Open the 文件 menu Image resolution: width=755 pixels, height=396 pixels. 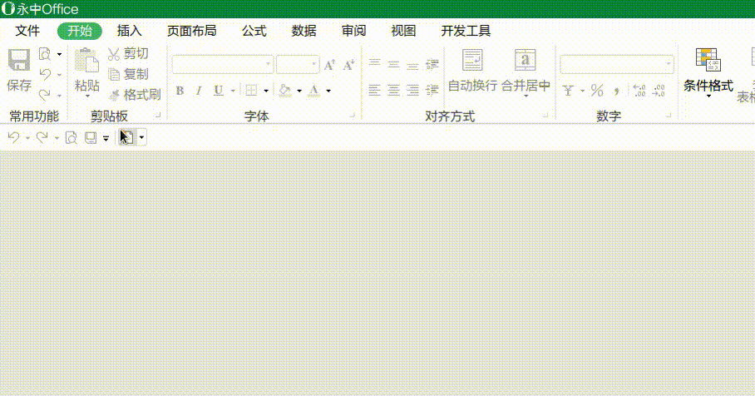(27, 31)
